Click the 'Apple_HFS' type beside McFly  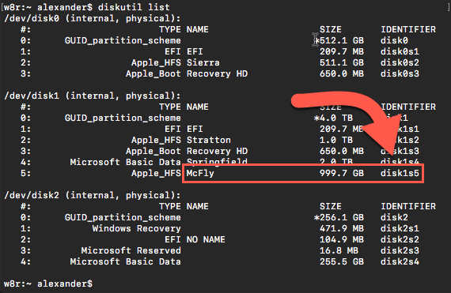[156, 173]
